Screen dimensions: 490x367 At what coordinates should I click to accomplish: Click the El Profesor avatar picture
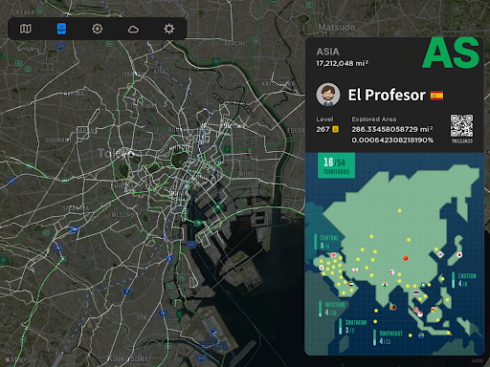pyautogui.click(x=328, y=95)
